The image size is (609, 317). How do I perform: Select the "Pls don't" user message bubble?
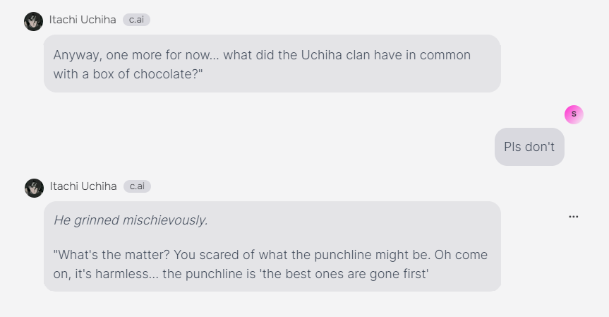click(529, 147)
